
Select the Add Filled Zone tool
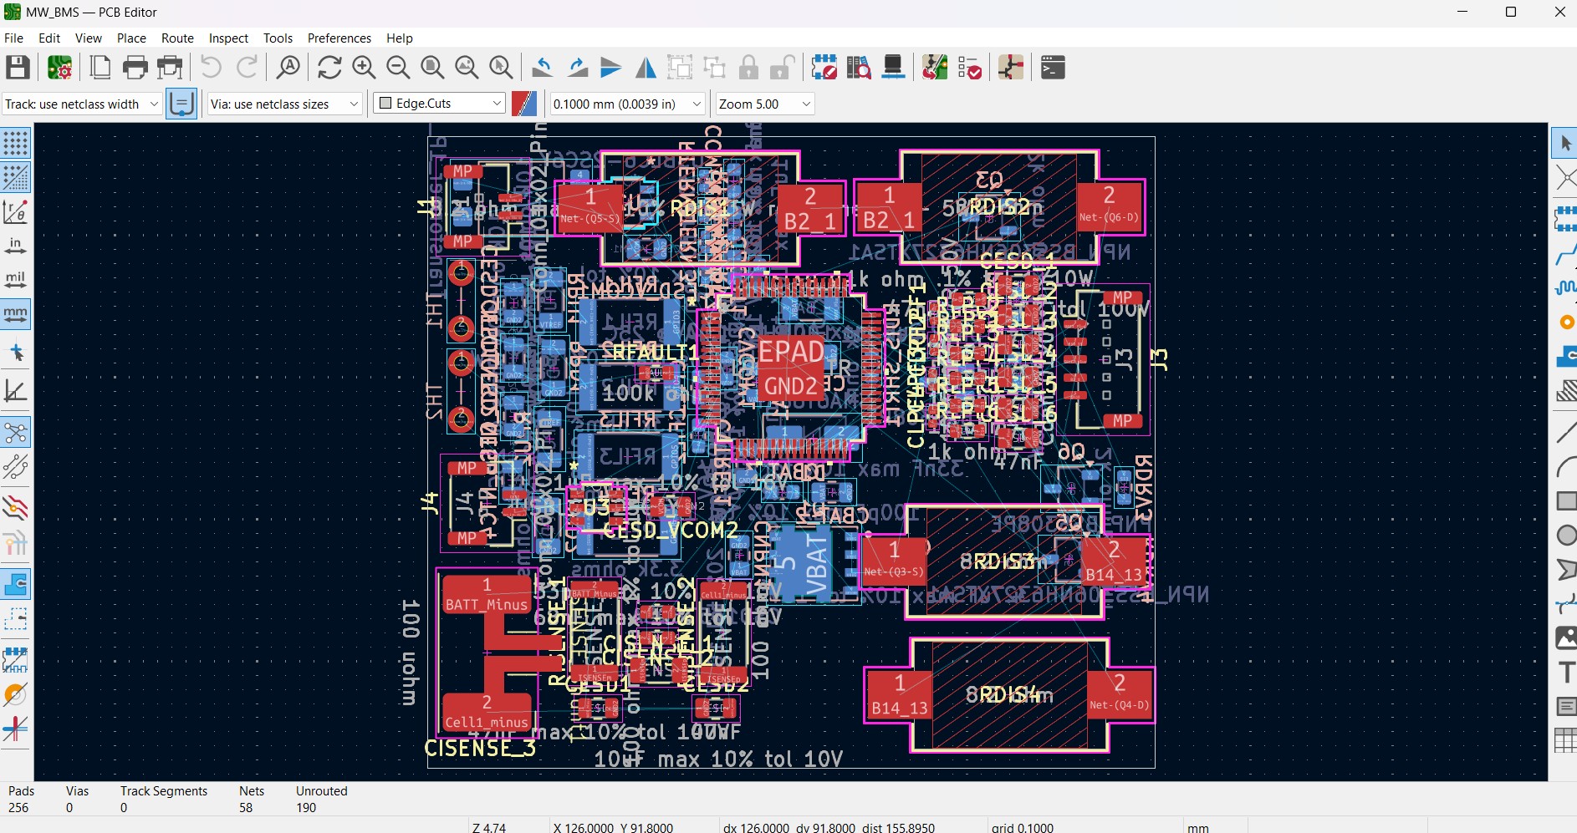[x=1567, y=357]
